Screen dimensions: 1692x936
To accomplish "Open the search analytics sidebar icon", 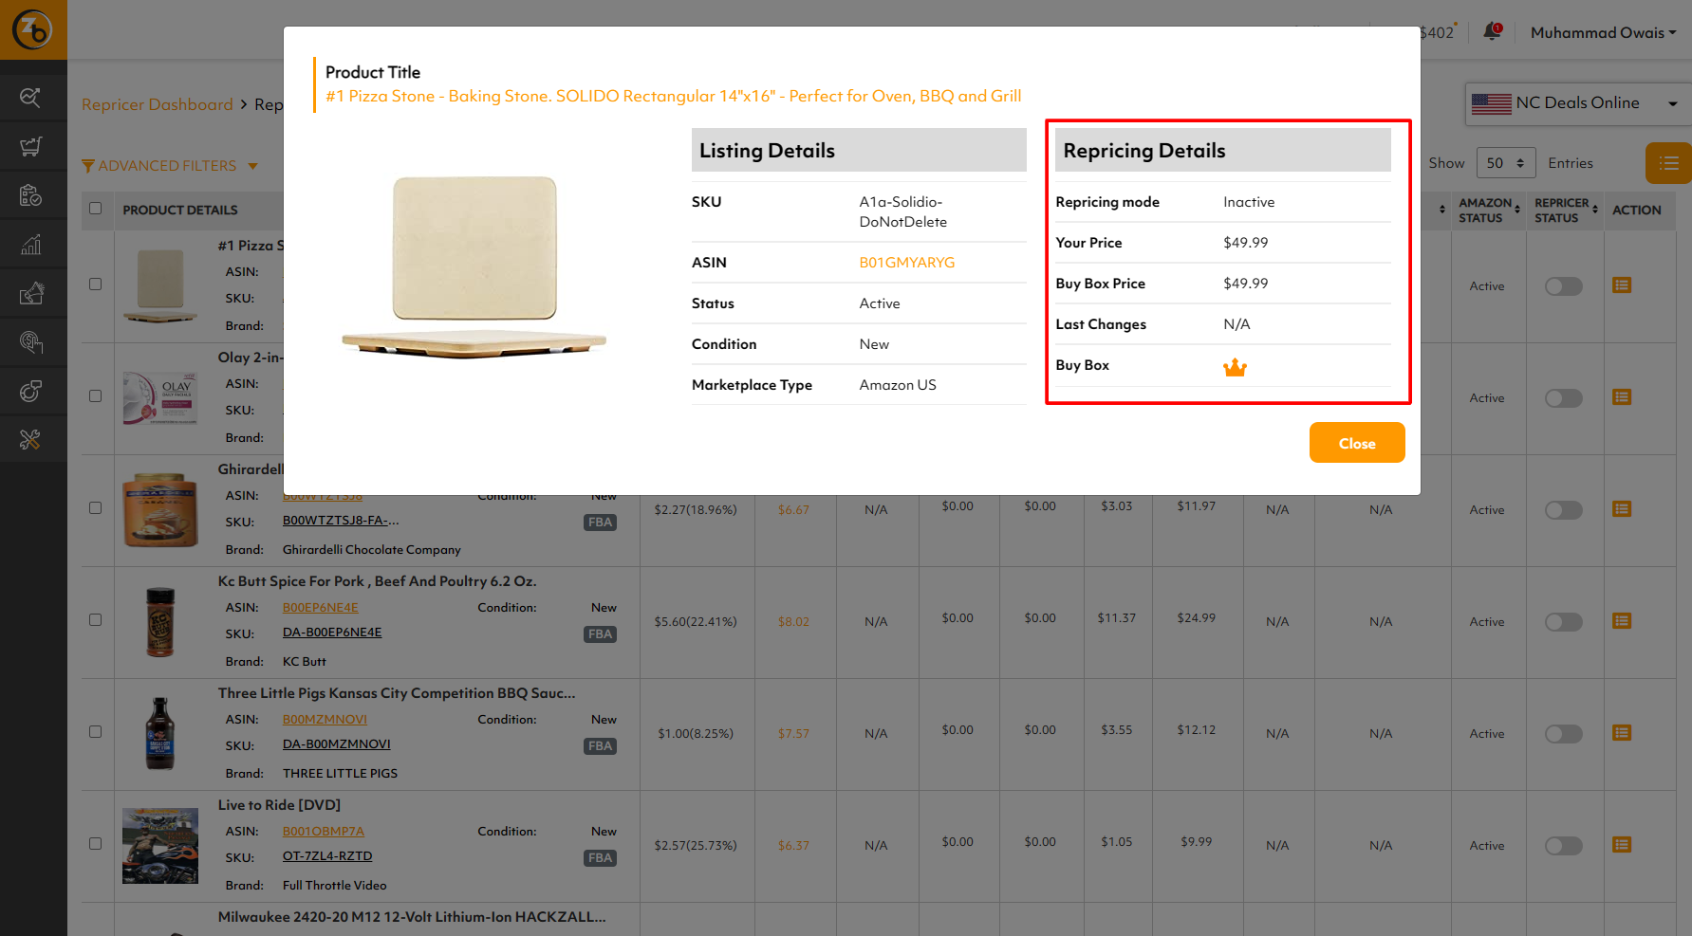I will tap(31, 98).
